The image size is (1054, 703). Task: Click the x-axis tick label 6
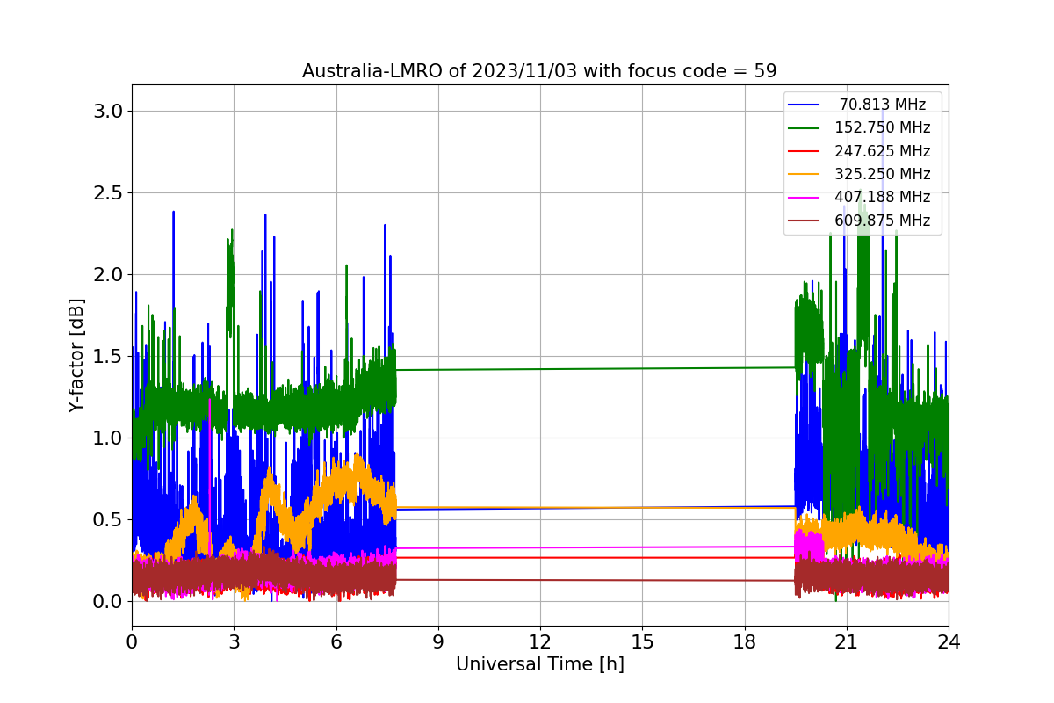tap(336, 641)
